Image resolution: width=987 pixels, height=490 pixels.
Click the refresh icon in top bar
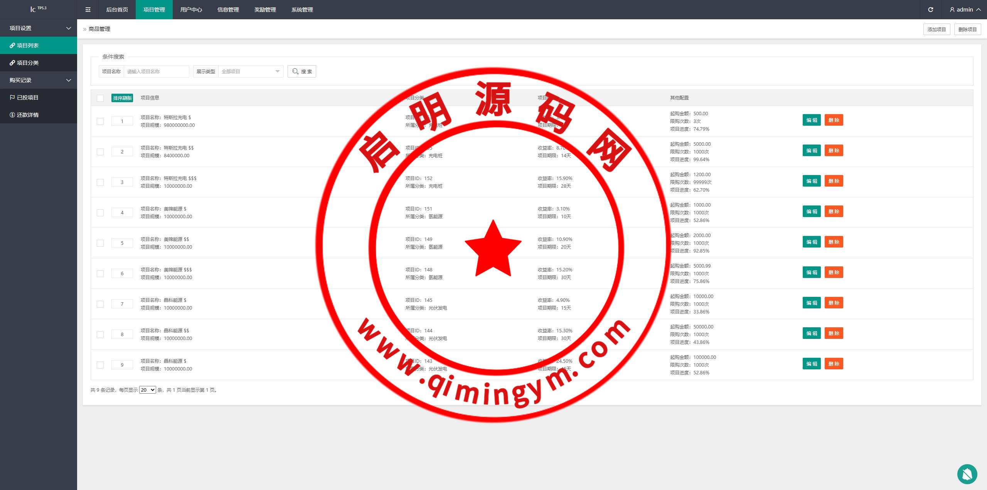pyautogui.click(x=930, y=10)
